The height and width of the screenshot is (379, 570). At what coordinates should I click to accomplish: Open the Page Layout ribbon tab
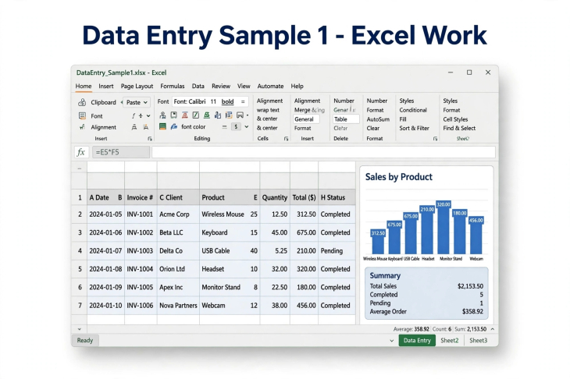(137, 86)
